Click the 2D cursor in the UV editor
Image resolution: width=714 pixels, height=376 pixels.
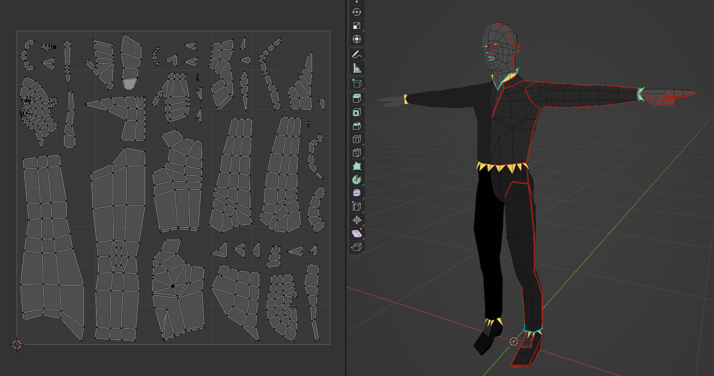[17, 344]
